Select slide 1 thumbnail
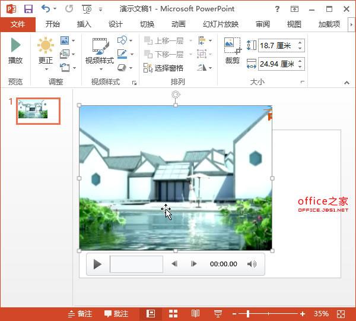 (39, 111)
